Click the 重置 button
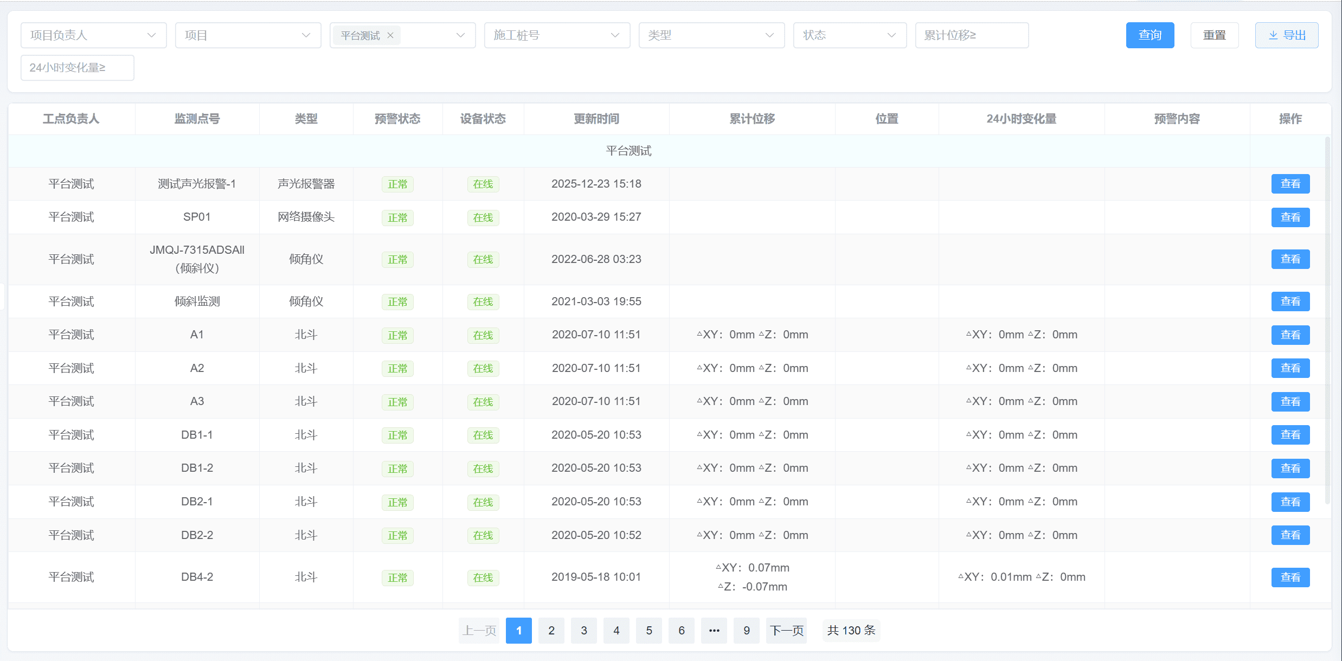 coord(1215,35)
